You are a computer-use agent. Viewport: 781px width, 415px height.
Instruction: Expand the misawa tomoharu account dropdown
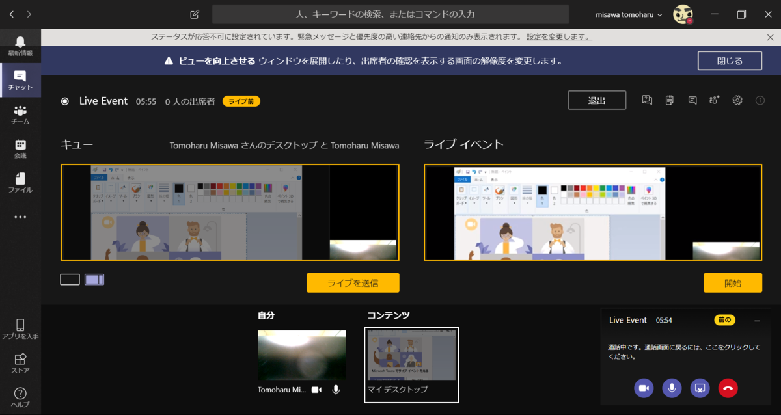click(x=629, y=14)
